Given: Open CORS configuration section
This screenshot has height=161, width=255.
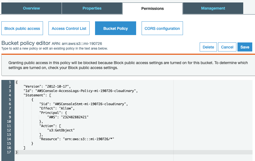Looking at the screenshot, I should tap(162, 28).
